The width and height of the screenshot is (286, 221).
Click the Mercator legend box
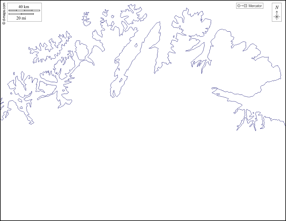point(249,6)
